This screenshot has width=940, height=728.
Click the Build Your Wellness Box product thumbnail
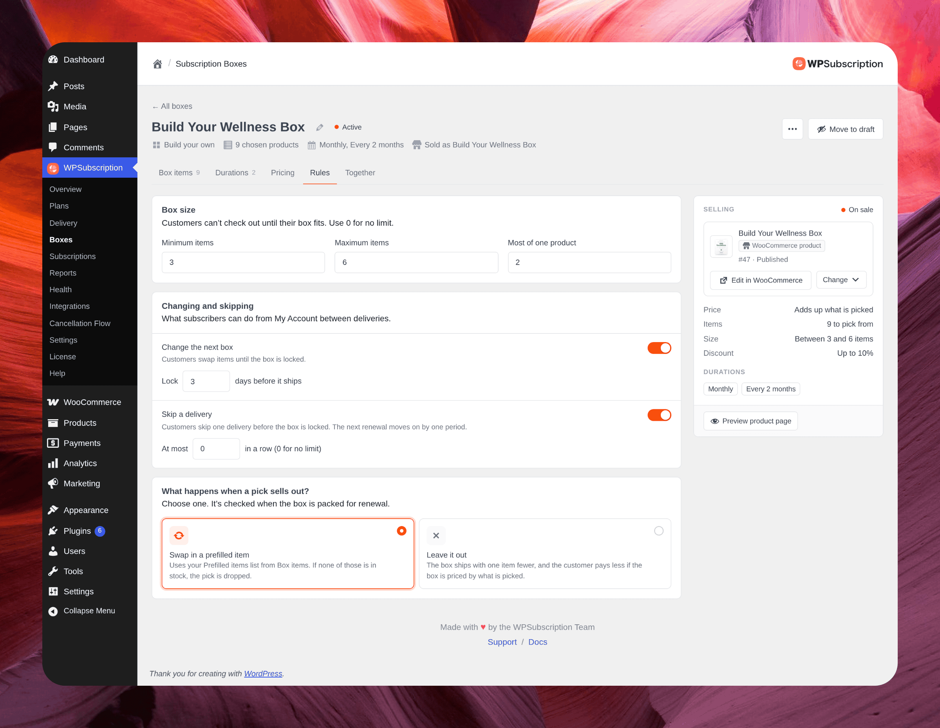click(721, 247)
